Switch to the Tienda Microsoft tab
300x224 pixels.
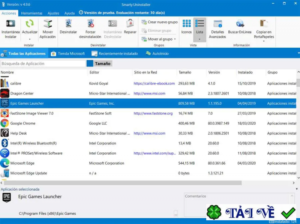coord(71,53)
